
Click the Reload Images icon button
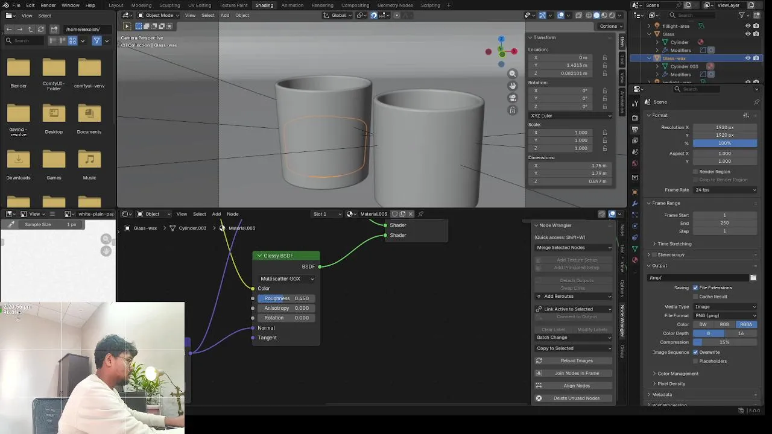click(539, 360)
